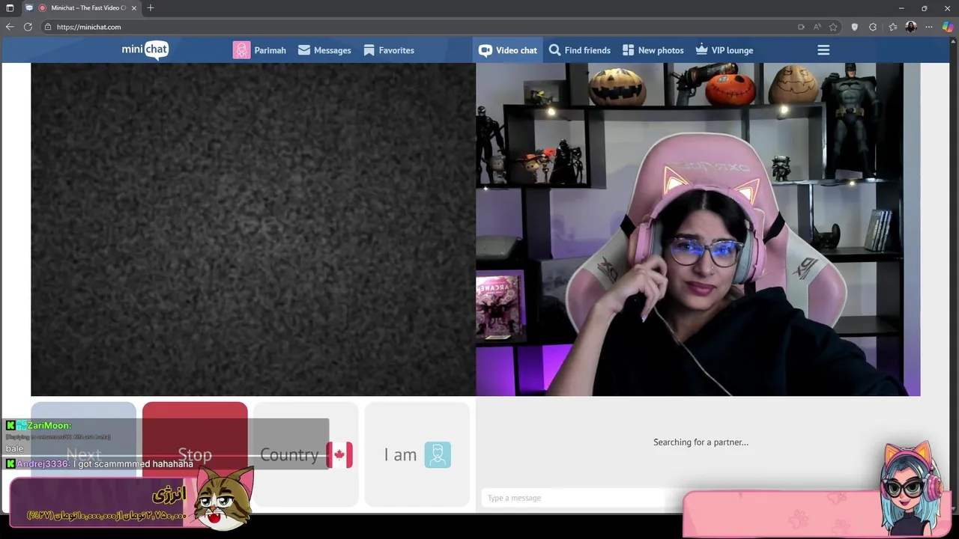Open Messages in the top navigation

[x=324, y=50]
